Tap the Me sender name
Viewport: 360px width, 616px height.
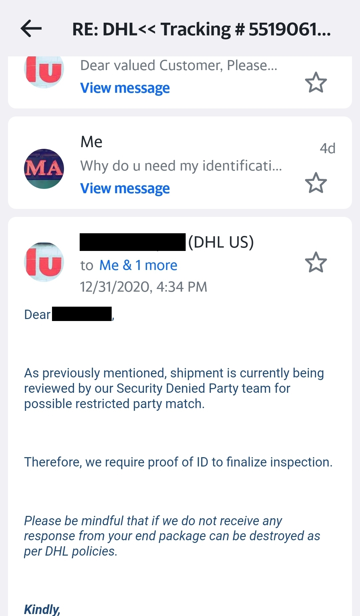(x=91, y=142)
